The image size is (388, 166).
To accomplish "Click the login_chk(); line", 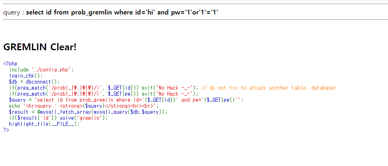I will pyautogui.click(x=26, y=76).
